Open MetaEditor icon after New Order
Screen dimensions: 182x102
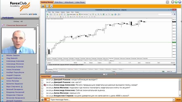[x=77, y=14]
